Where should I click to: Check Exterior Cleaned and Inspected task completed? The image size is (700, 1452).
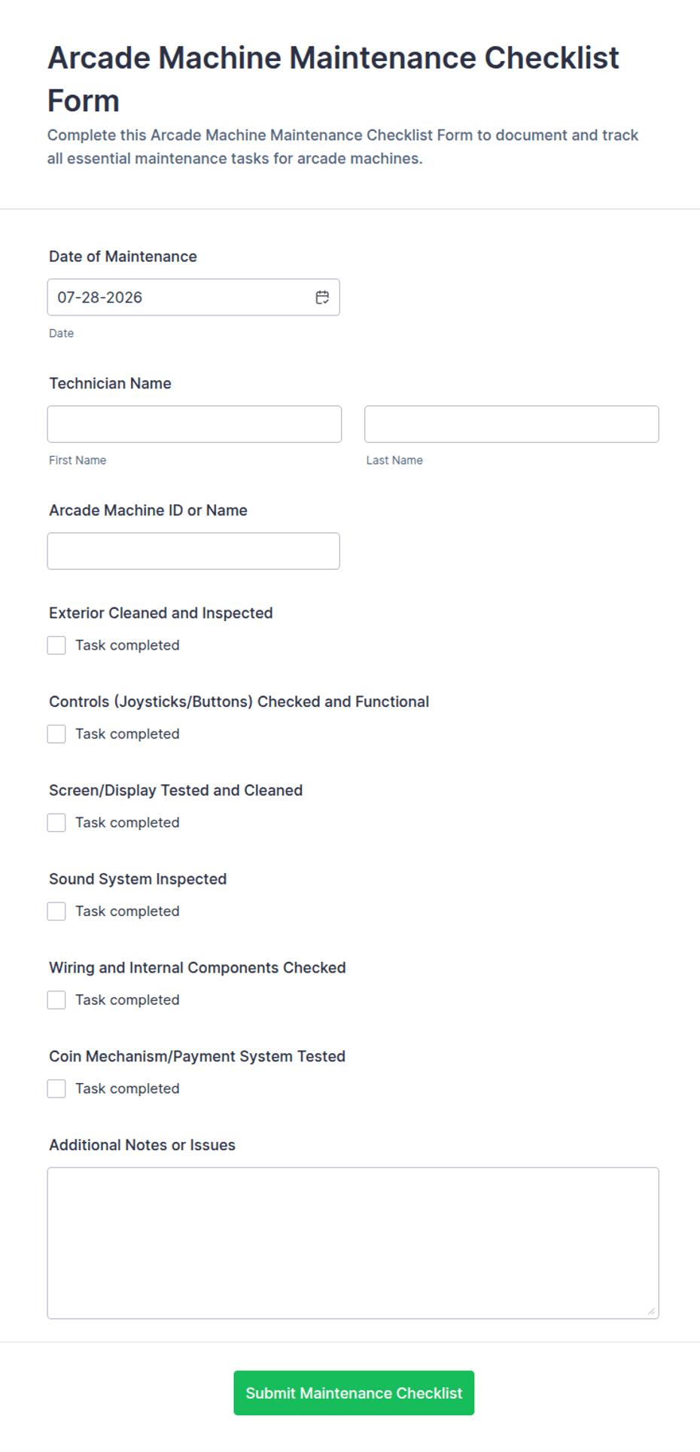pyautogui.click(x=56, y=645)
